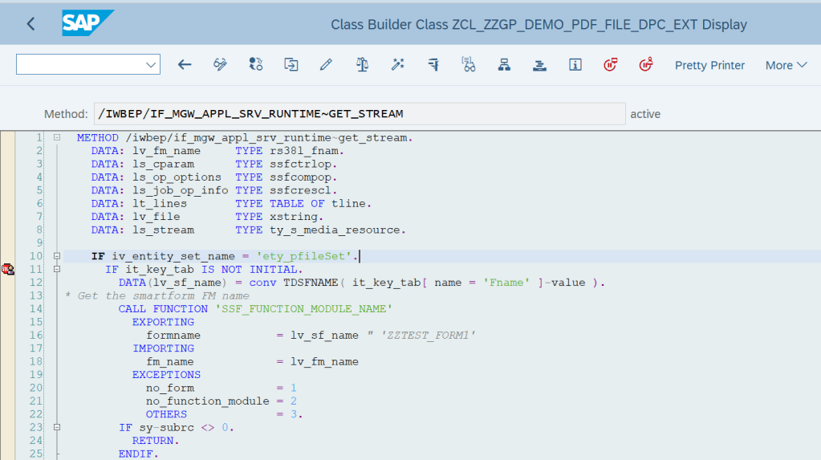Image resolution: width=821 pixels, height=460 pixels.
Task: Click the Method name field
Action: click(x=360, y=114)
